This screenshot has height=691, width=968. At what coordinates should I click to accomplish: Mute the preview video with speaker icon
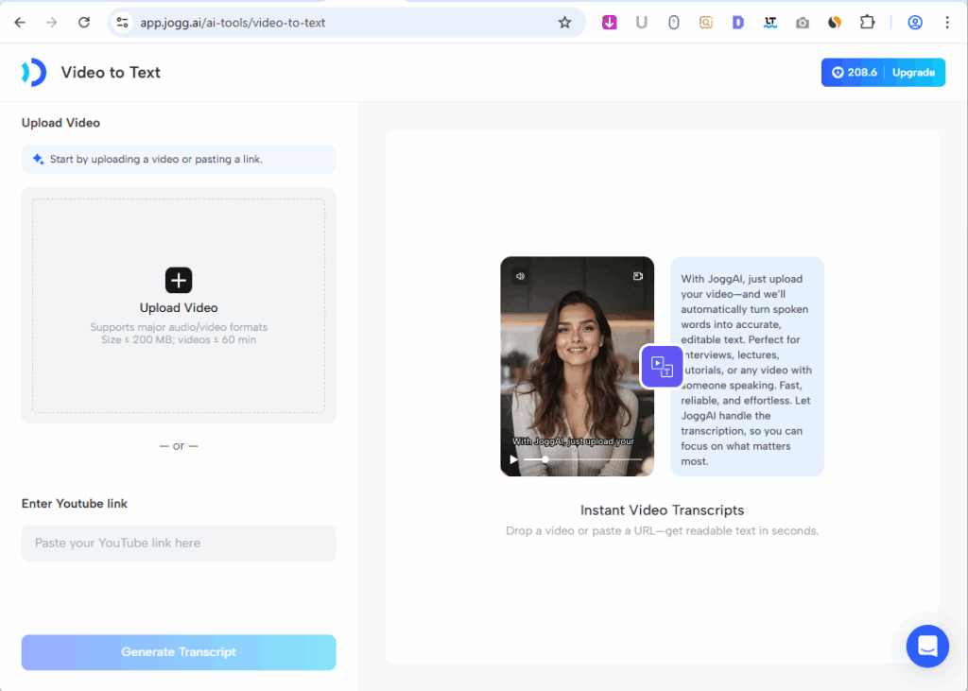pyautogui.click(x=519, y=277)
